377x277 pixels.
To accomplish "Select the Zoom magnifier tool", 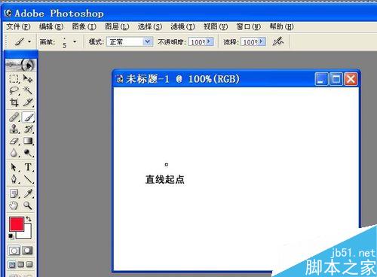I will tap(28, 205).
